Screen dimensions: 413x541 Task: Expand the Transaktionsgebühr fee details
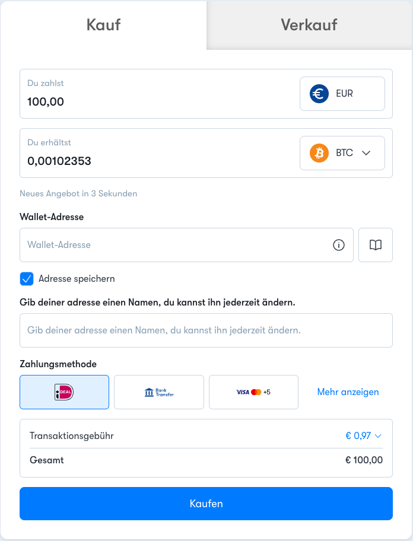(363, 436)
